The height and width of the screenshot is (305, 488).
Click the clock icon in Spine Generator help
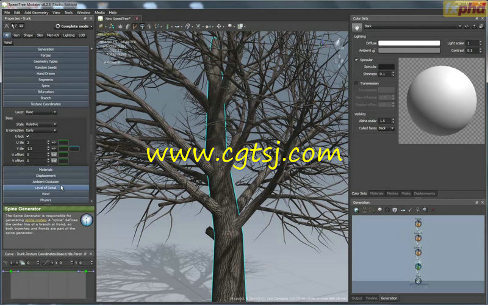tap(87, 220)
